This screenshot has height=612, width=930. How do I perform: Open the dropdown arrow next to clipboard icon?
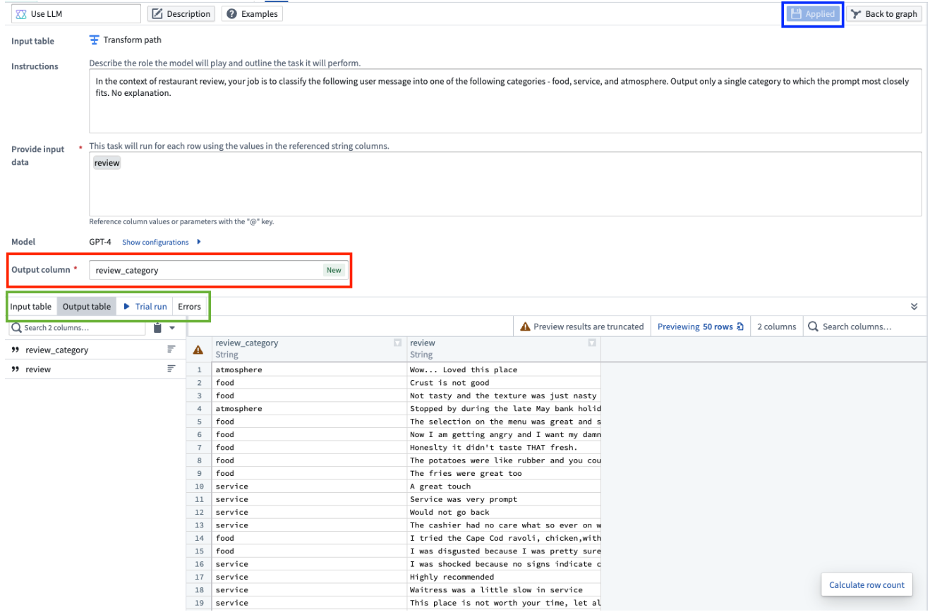pos(172,327)
